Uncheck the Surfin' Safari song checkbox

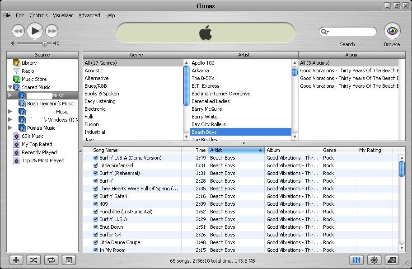pyautogui.click(x=96, y=196)
